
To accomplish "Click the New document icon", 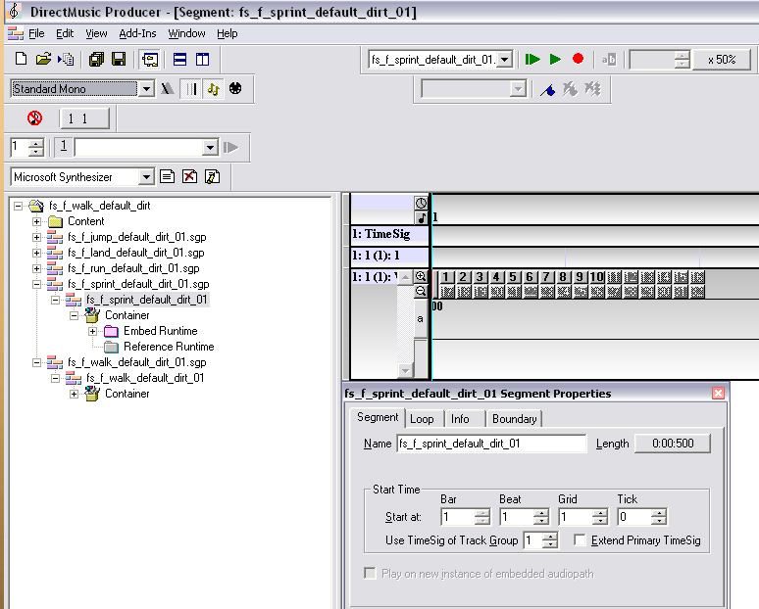I will pyautogui.click(x=21, y=59).
